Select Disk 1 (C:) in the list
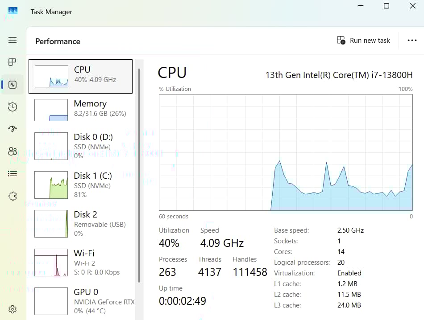The height and width of the screenshot is (320, 424). coord(80,185)
